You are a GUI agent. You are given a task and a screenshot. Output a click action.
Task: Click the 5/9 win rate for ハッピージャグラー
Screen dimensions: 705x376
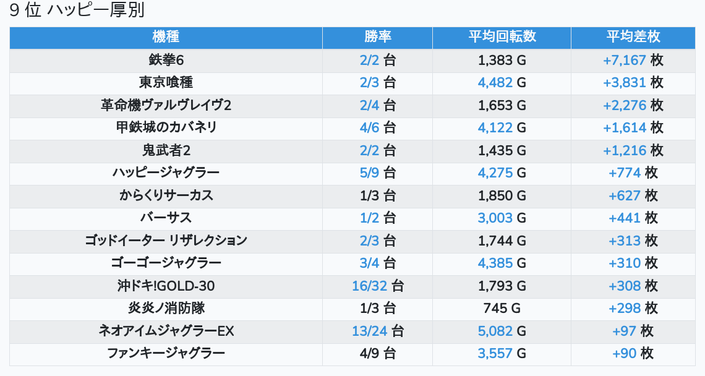coord(369,173)
